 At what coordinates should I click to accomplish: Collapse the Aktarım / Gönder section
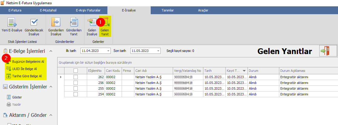pos(51,115)
